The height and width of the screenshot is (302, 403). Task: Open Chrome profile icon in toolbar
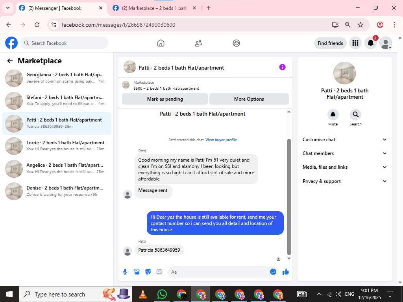click(x=380, y=25)
